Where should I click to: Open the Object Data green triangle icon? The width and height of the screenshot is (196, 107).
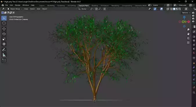click(x=194, y=83)
